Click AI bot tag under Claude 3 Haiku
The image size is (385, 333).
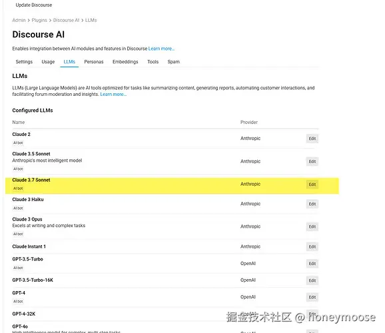click(18, 208)
